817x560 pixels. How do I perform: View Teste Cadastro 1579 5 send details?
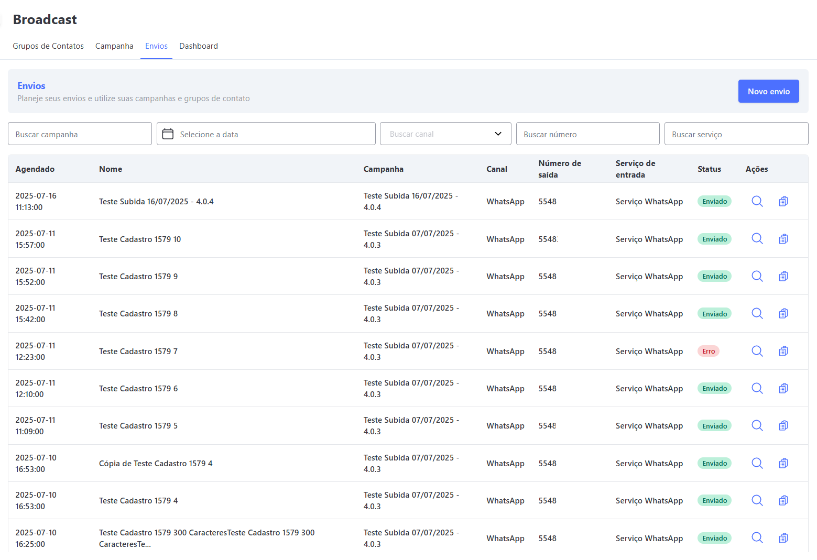pyautogui.click(x=757, y=425)
